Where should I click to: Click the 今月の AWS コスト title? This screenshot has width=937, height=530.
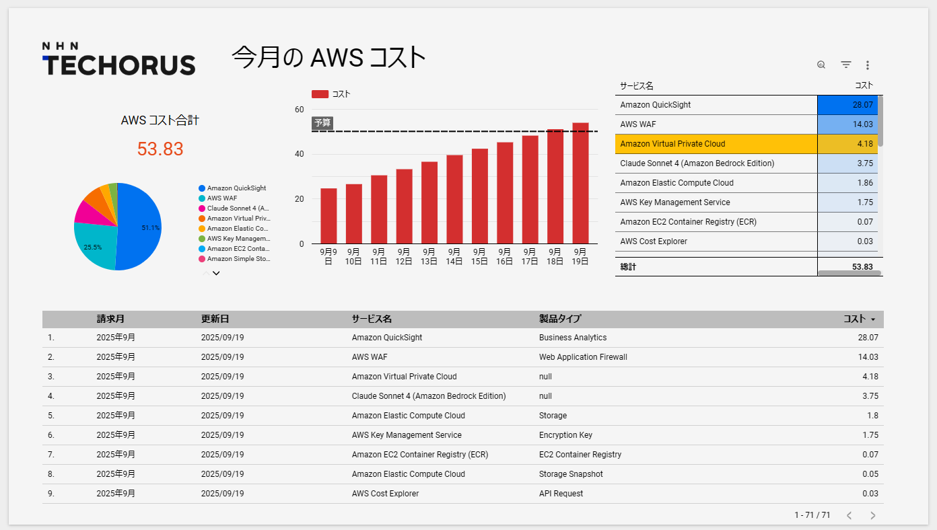(x=328, y=58)
